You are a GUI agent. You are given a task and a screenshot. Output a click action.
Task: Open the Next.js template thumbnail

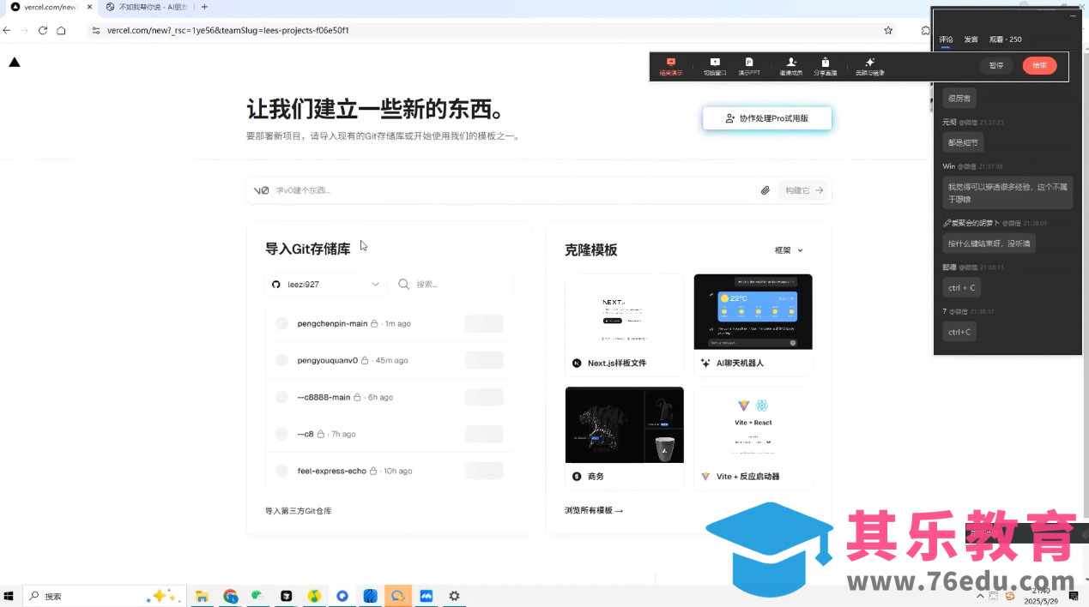pyautogui.click(x=624, y=312)
